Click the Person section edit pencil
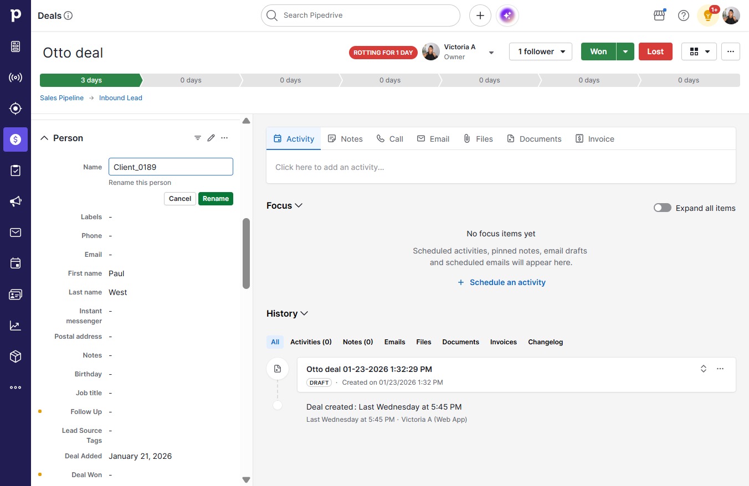 [x=211, y=138]
